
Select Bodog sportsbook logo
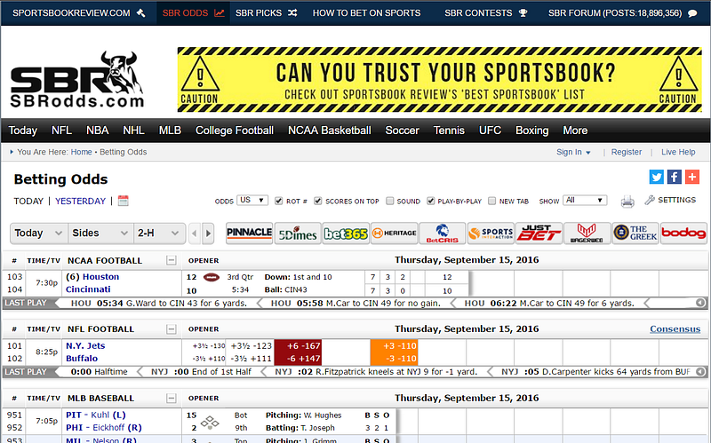pyautogui.click(x=683, y=233)
